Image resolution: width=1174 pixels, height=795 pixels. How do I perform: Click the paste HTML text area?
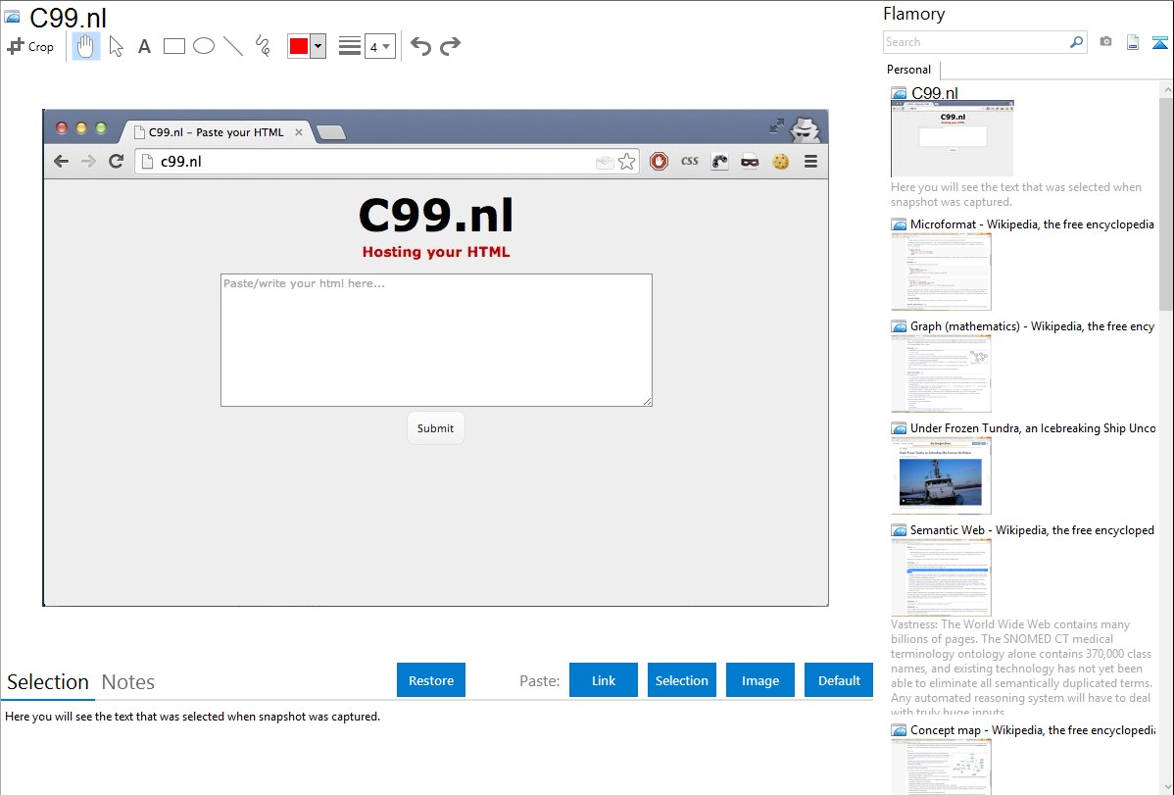436,340
